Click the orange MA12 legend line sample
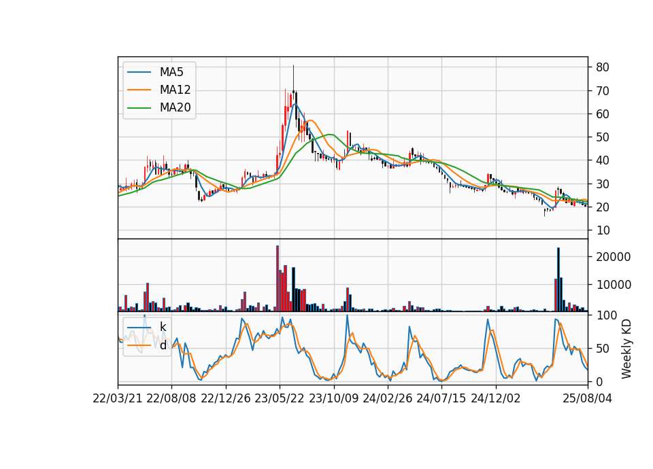 tap(139, 90)
